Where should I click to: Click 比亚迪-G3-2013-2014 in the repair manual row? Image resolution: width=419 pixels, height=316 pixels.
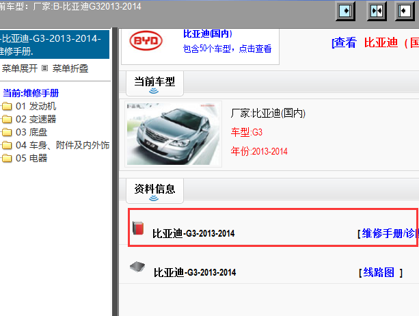(x=193, y=233)
